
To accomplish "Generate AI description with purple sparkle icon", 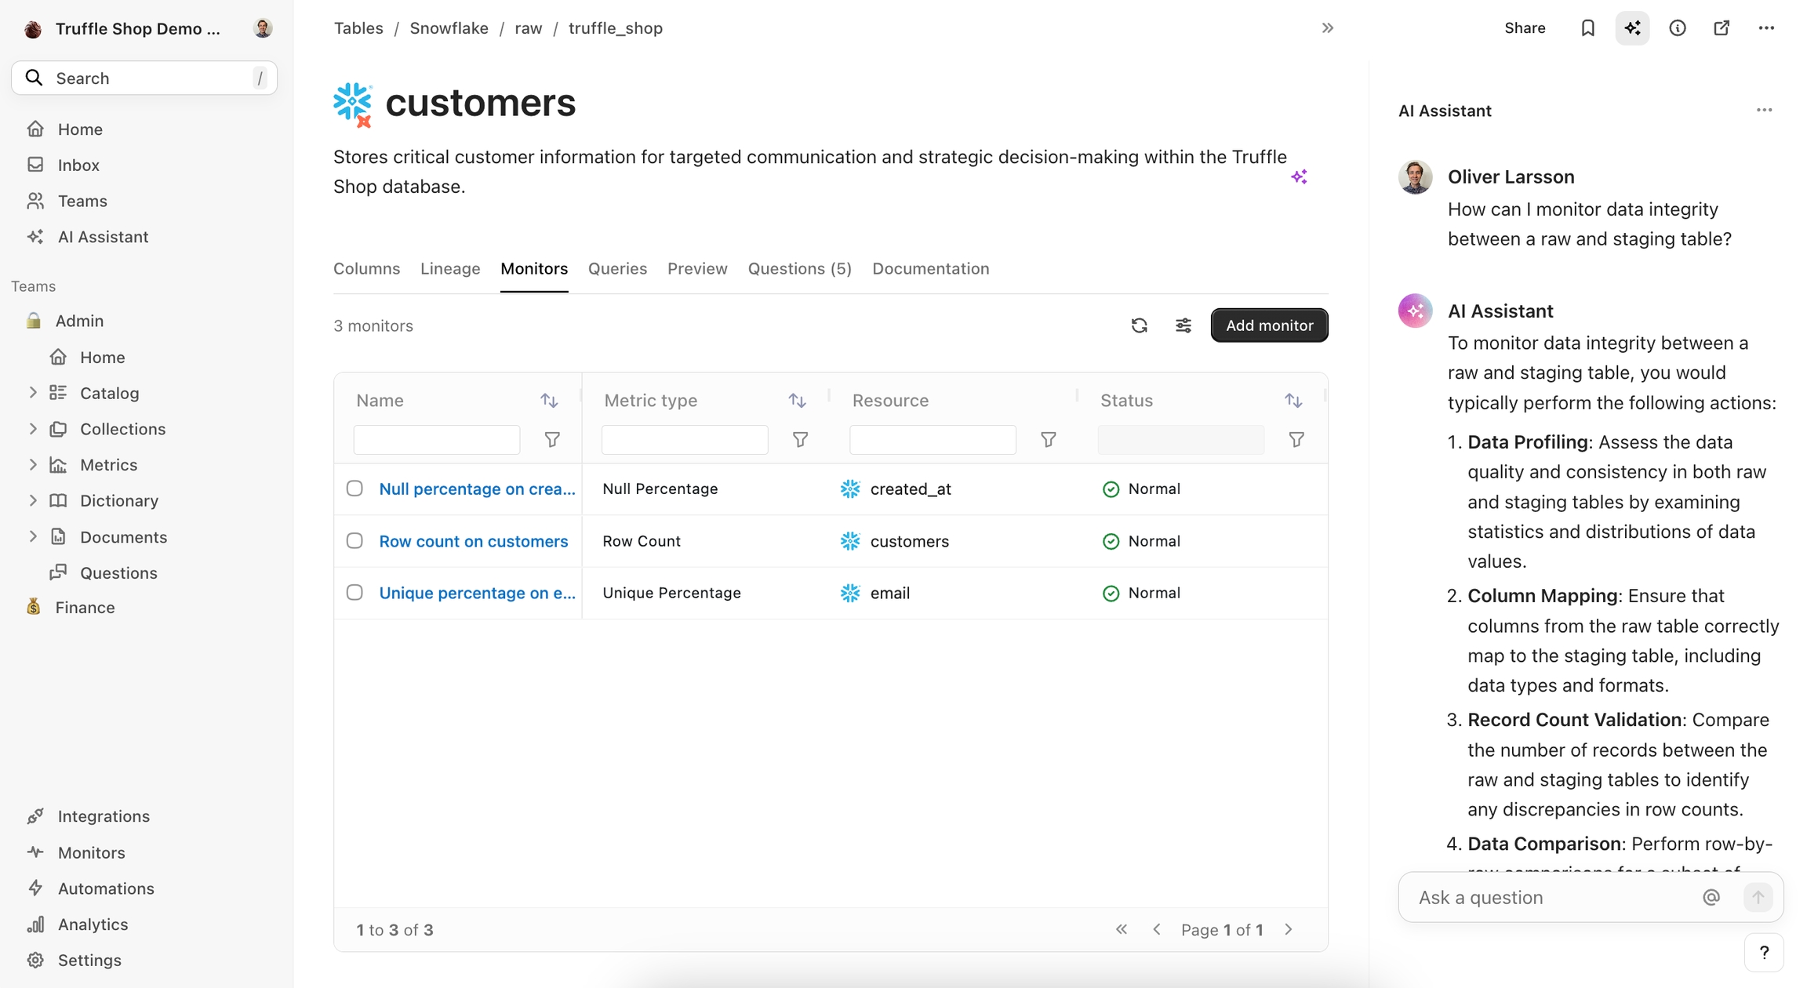I will 1299,176.
